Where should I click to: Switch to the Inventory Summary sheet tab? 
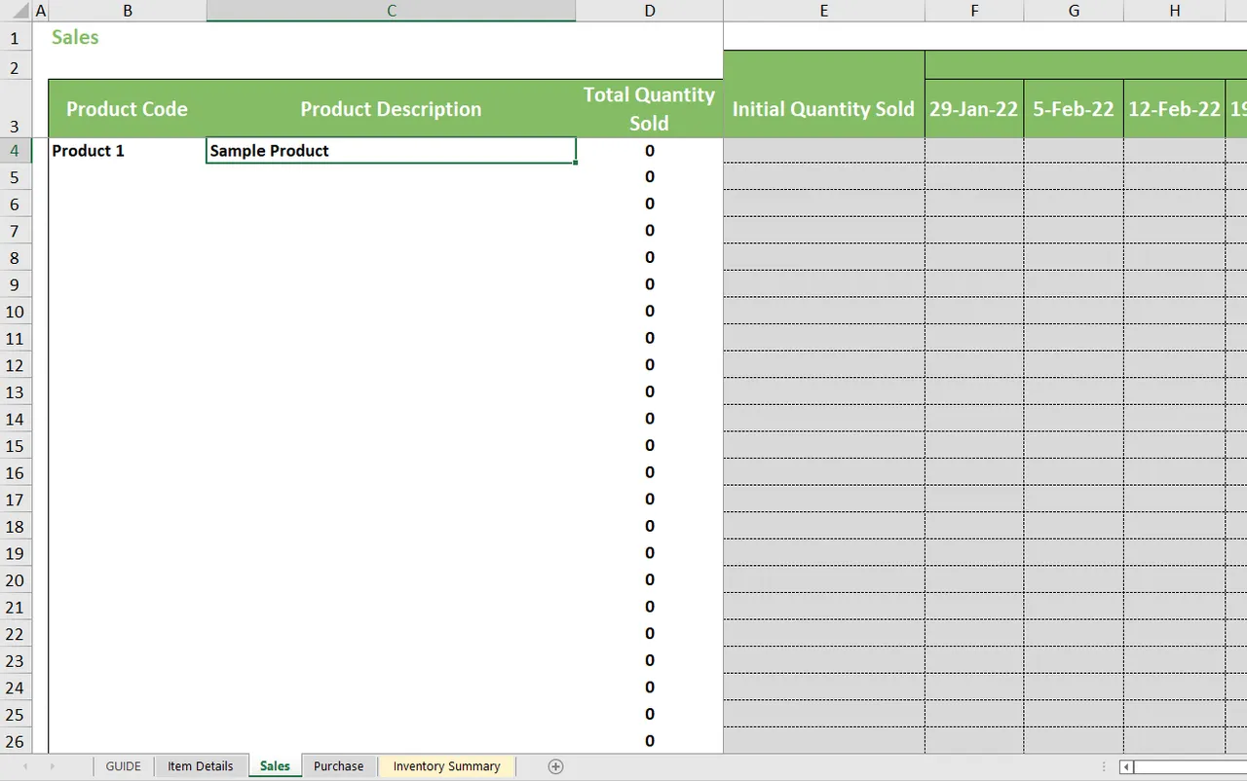(447, 766)
